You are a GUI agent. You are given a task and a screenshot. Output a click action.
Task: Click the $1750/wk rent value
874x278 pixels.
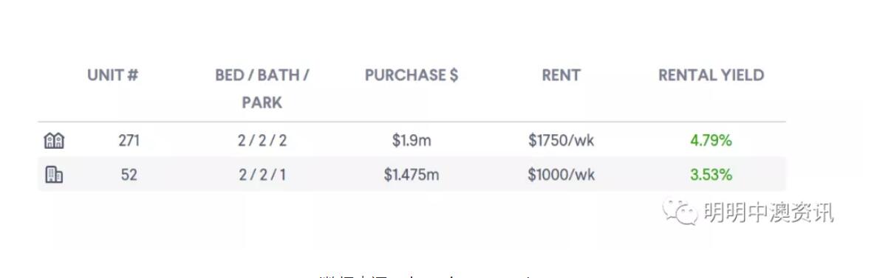[561, 141]
